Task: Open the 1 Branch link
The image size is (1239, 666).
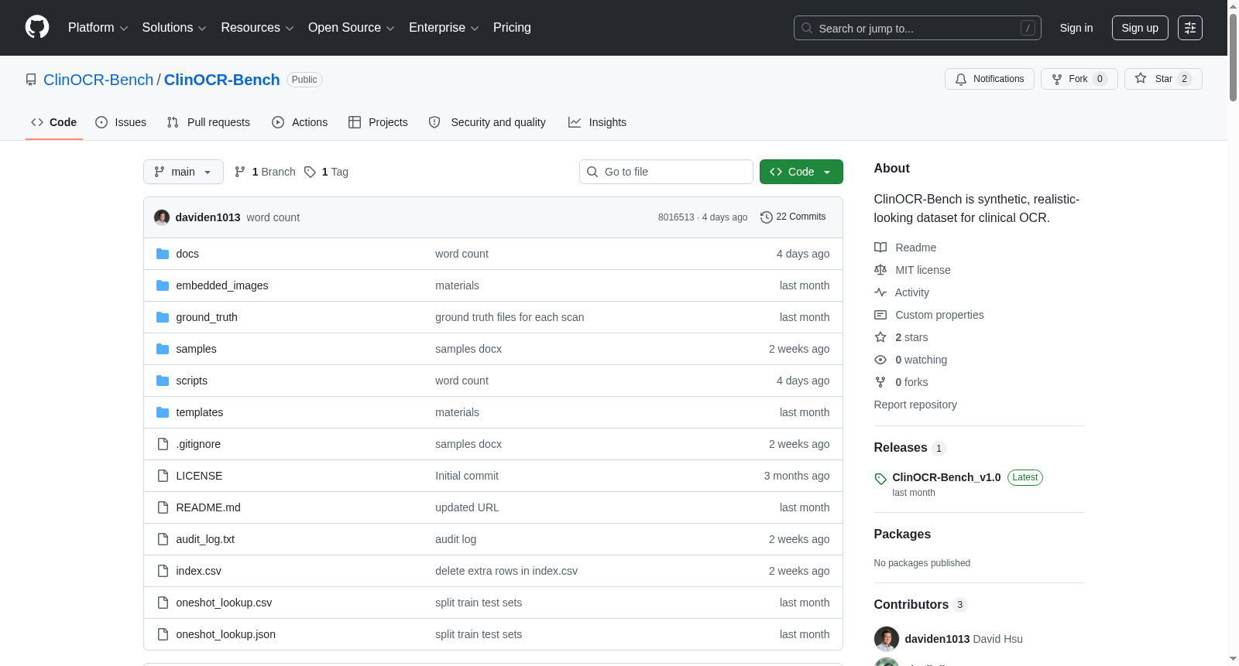Action: [x=265, y=172]
